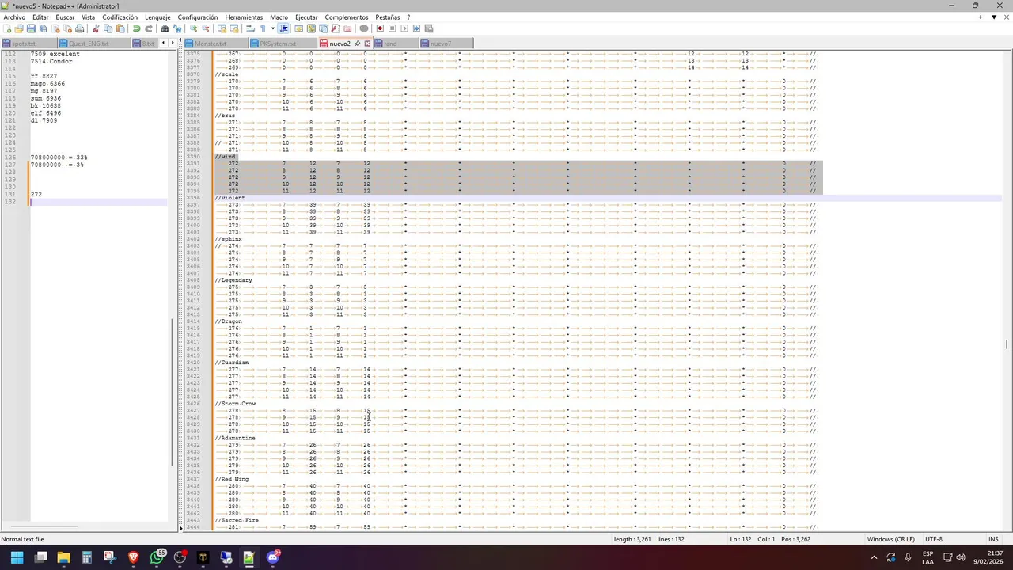Click the Print toolbar icon

(x=80, y=28)
